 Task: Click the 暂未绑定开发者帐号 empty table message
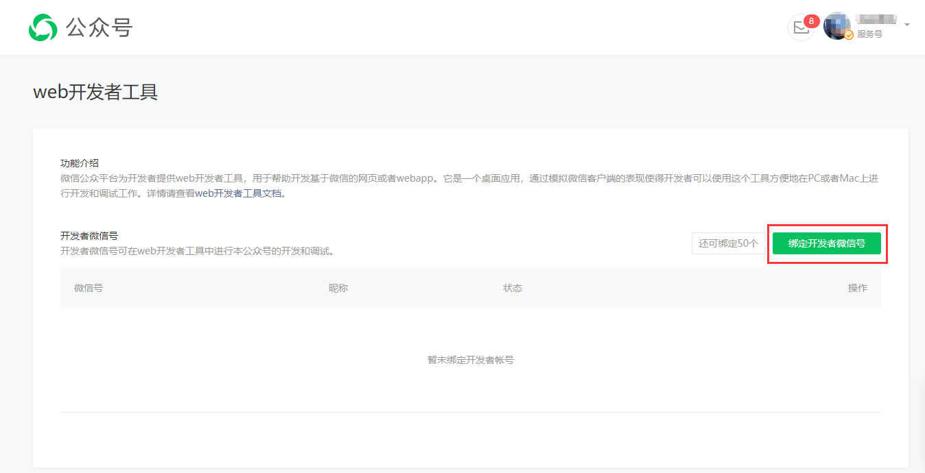470,360
